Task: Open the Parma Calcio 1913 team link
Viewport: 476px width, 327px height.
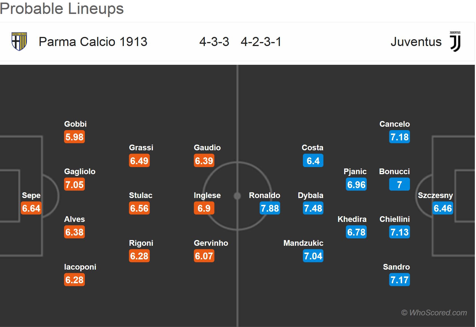Action: click(93, 42)
